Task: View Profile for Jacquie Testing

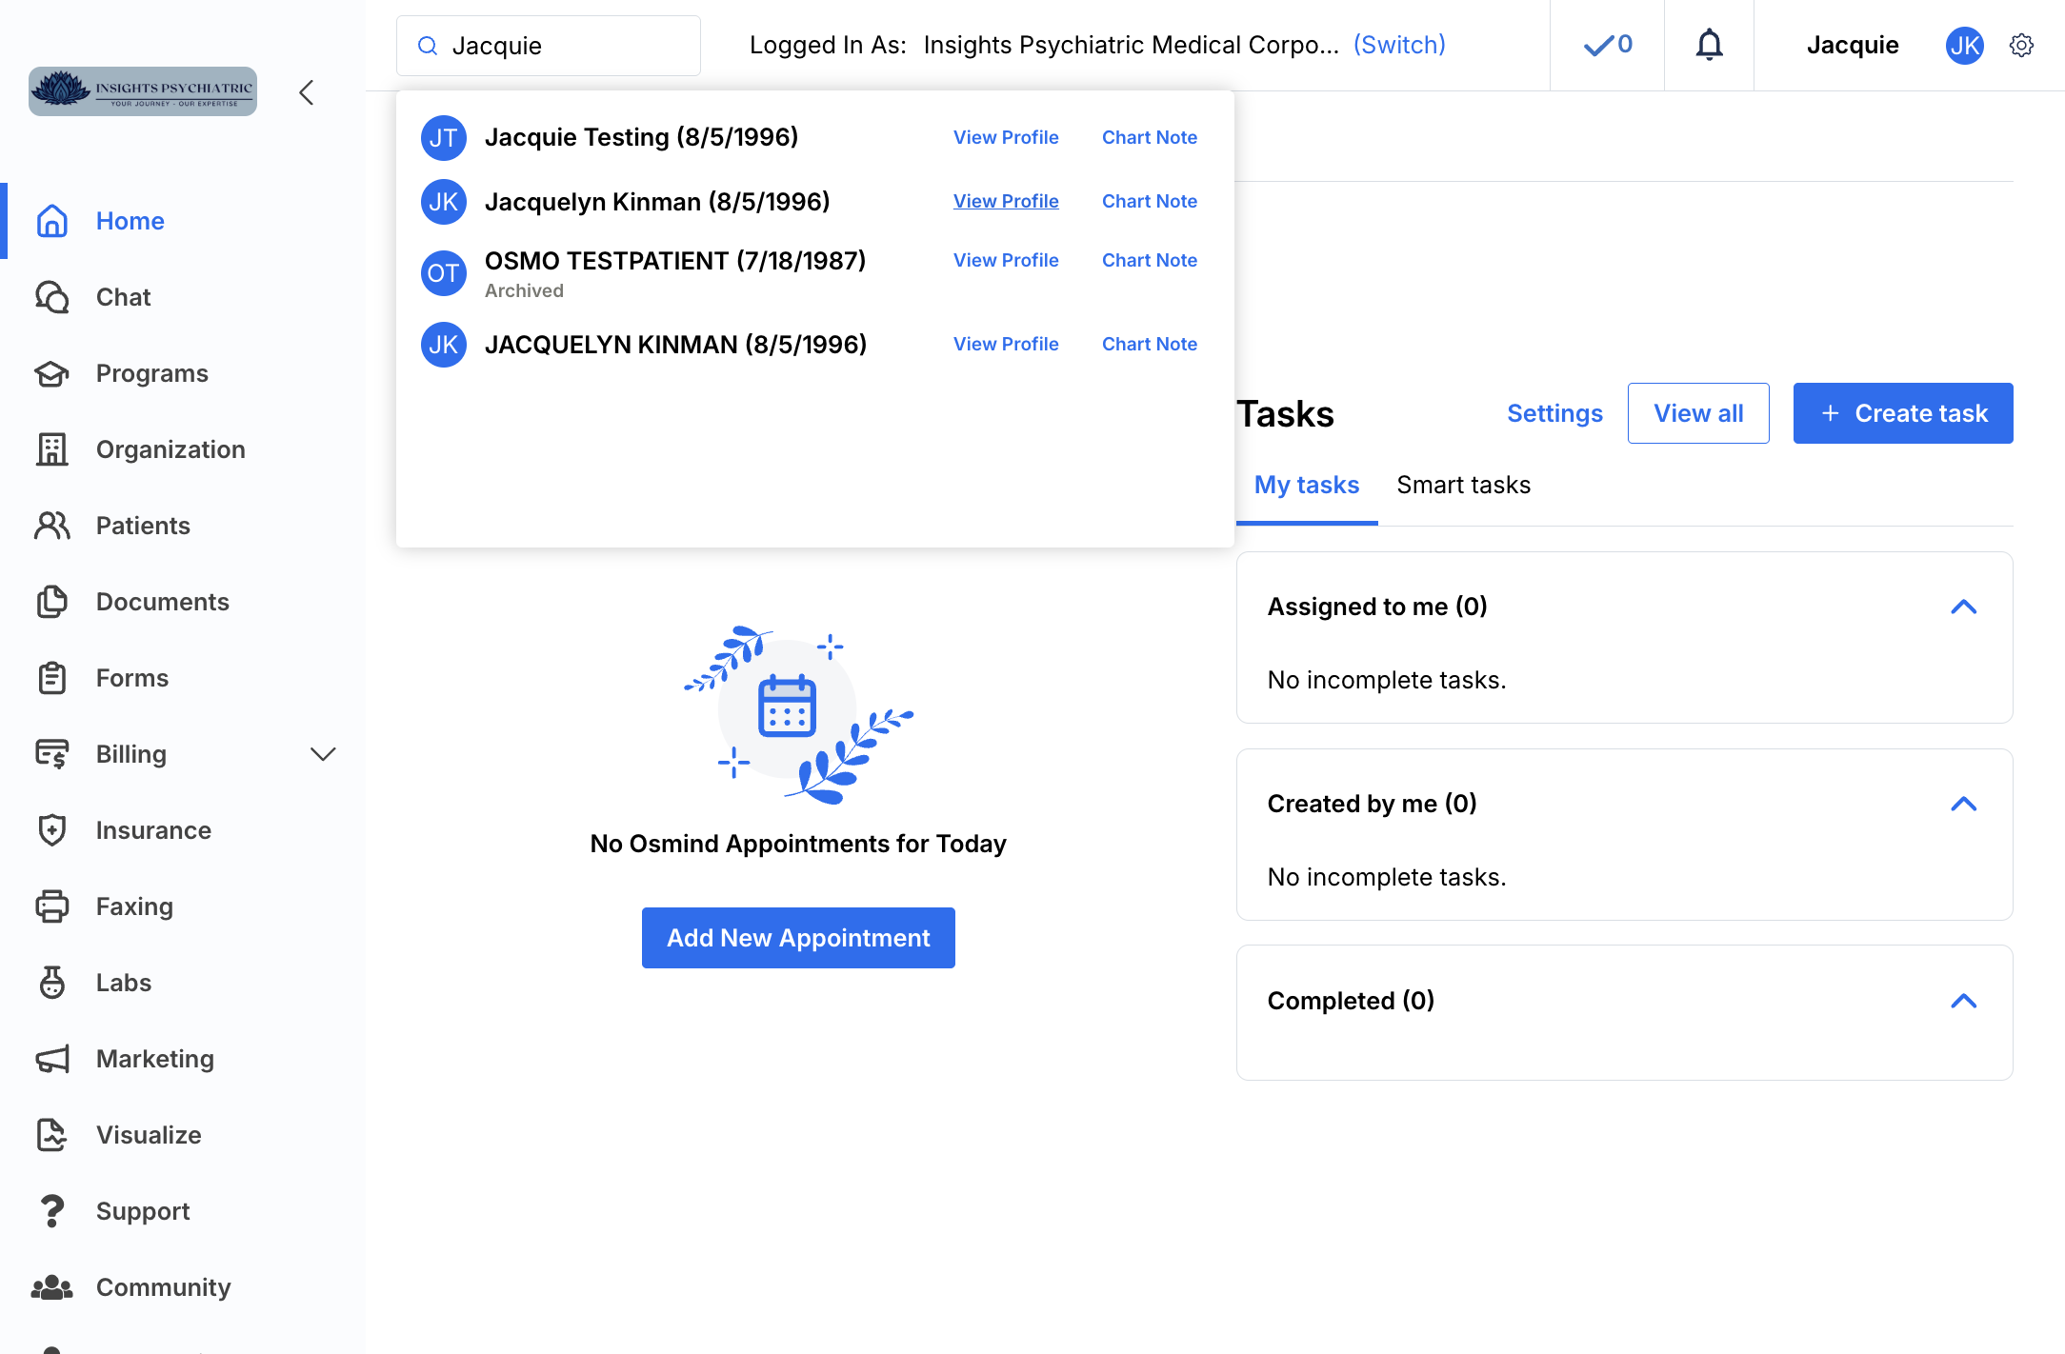Action: pos(1006,137)
